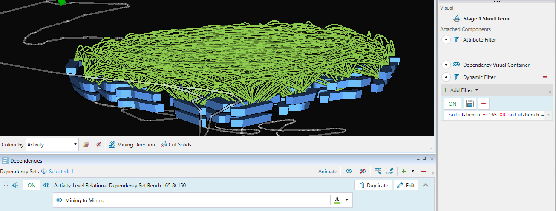Viewport: 556px width, 211px height.
Task: Click the Duplicate button
Action: click(373, 185)
